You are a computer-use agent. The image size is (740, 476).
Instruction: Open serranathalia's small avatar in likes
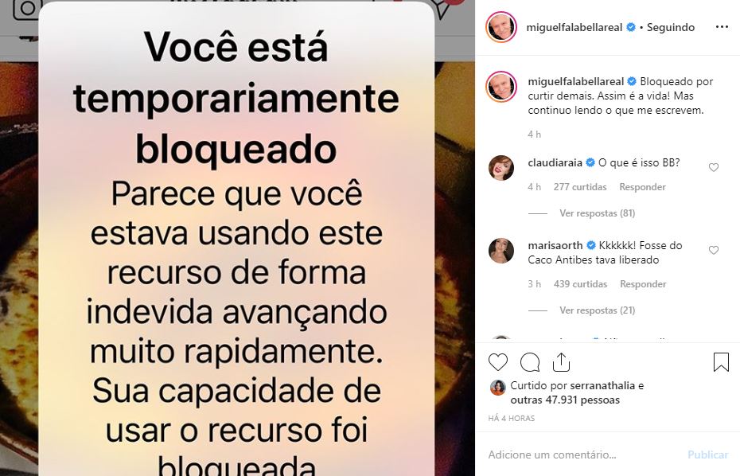[497, 387]
